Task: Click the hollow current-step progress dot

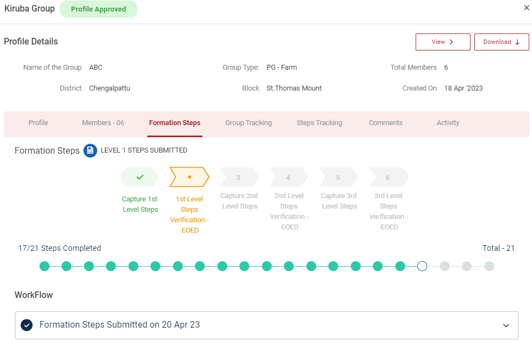Action: [422, 266]
